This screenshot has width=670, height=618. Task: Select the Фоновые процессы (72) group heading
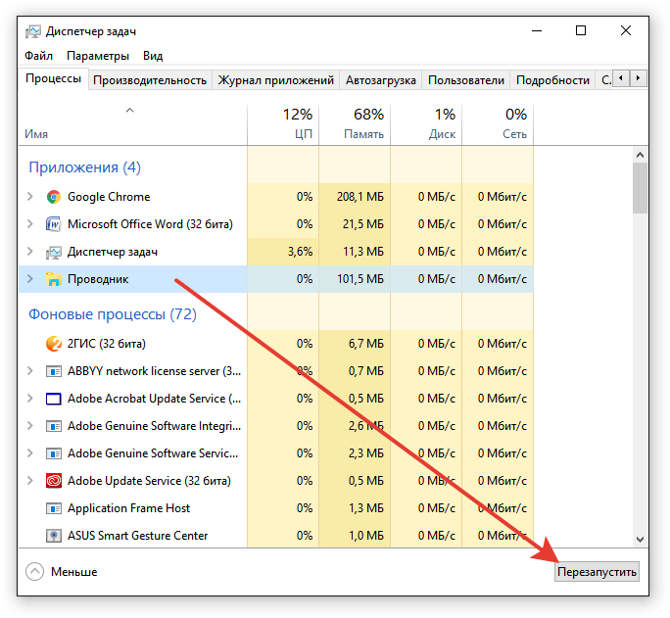click(113, 314)
